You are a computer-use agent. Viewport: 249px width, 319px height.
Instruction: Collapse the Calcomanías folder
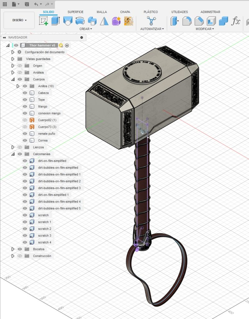13,154
